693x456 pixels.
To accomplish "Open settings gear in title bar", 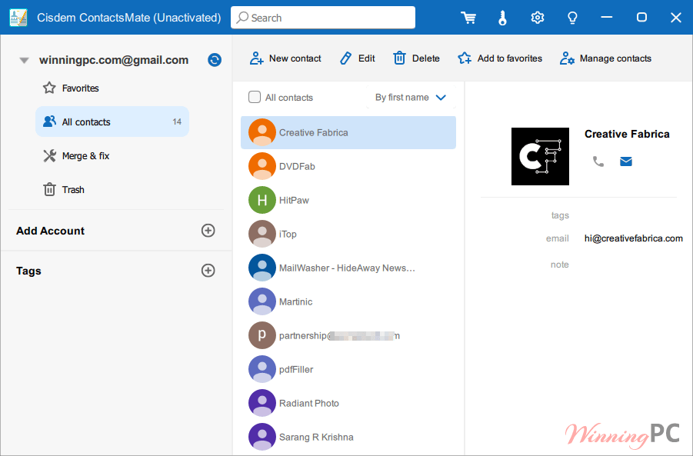I will pos(538,18).
